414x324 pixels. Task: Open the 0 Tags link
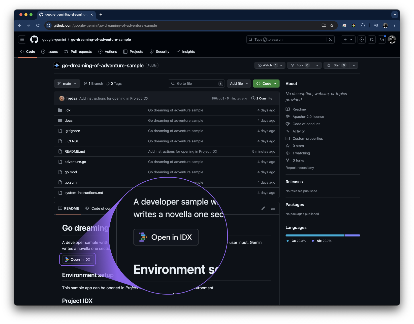(x=114, y=84)
